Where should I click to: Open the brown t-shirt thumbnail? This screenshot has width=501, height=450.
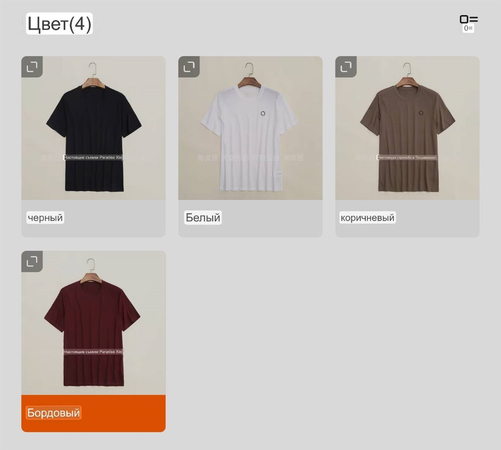407,128
